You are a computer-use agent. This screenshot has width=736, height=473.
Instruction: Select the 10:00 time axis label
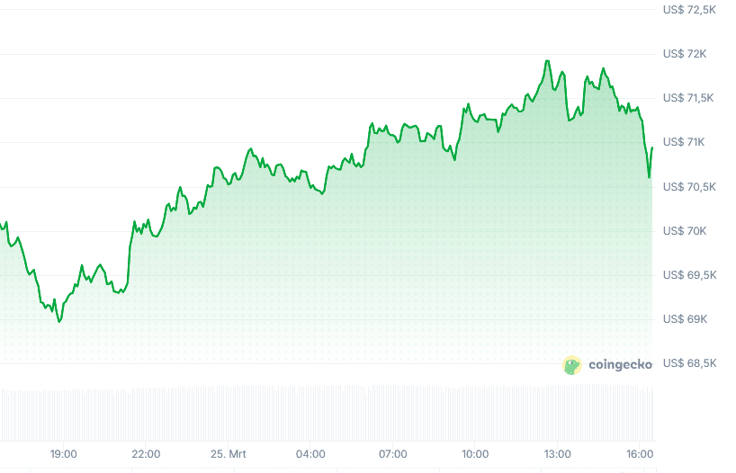point(475,454)
